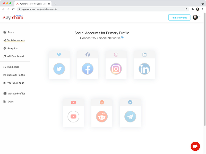Click the address bar URL field
This screenshot has height=154, width=206.
103,9
